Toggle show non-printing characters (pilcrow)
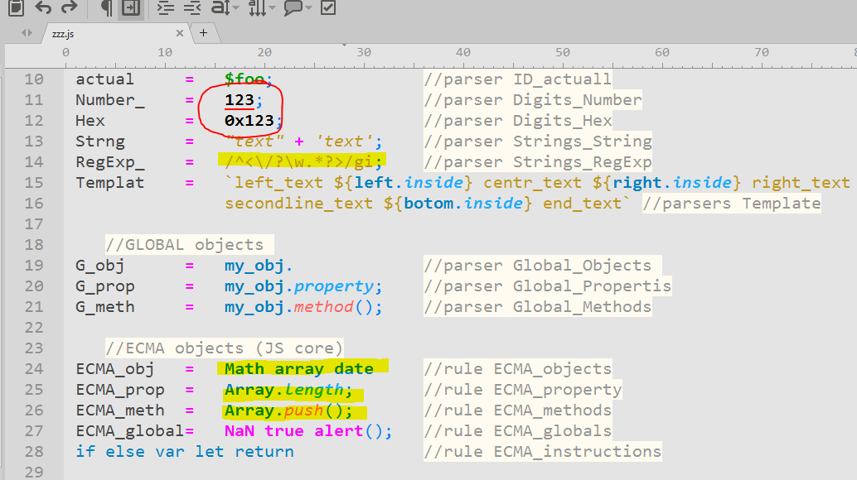 (105, 8)
